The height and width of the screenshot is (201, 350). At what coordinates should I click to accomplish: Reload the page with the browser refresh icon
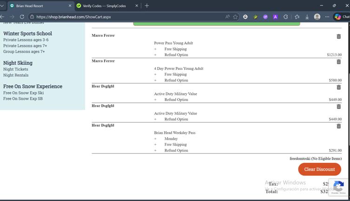pyautogui.click(x=22, y=17)
